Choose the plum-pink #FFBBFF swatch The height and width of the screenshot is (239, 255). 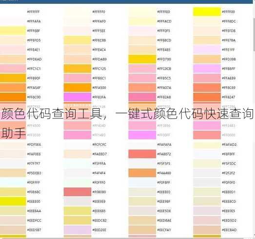click(207, 68)
